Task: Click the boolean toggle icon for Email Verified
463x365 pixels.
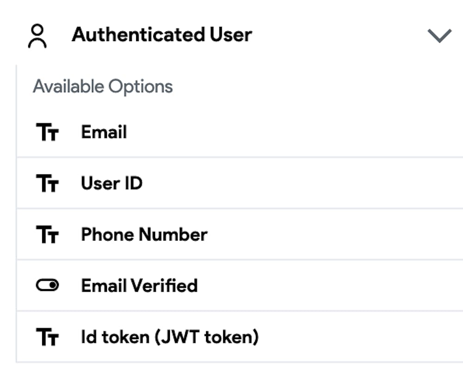Action: pyautogui.click(x=47, y=286)
